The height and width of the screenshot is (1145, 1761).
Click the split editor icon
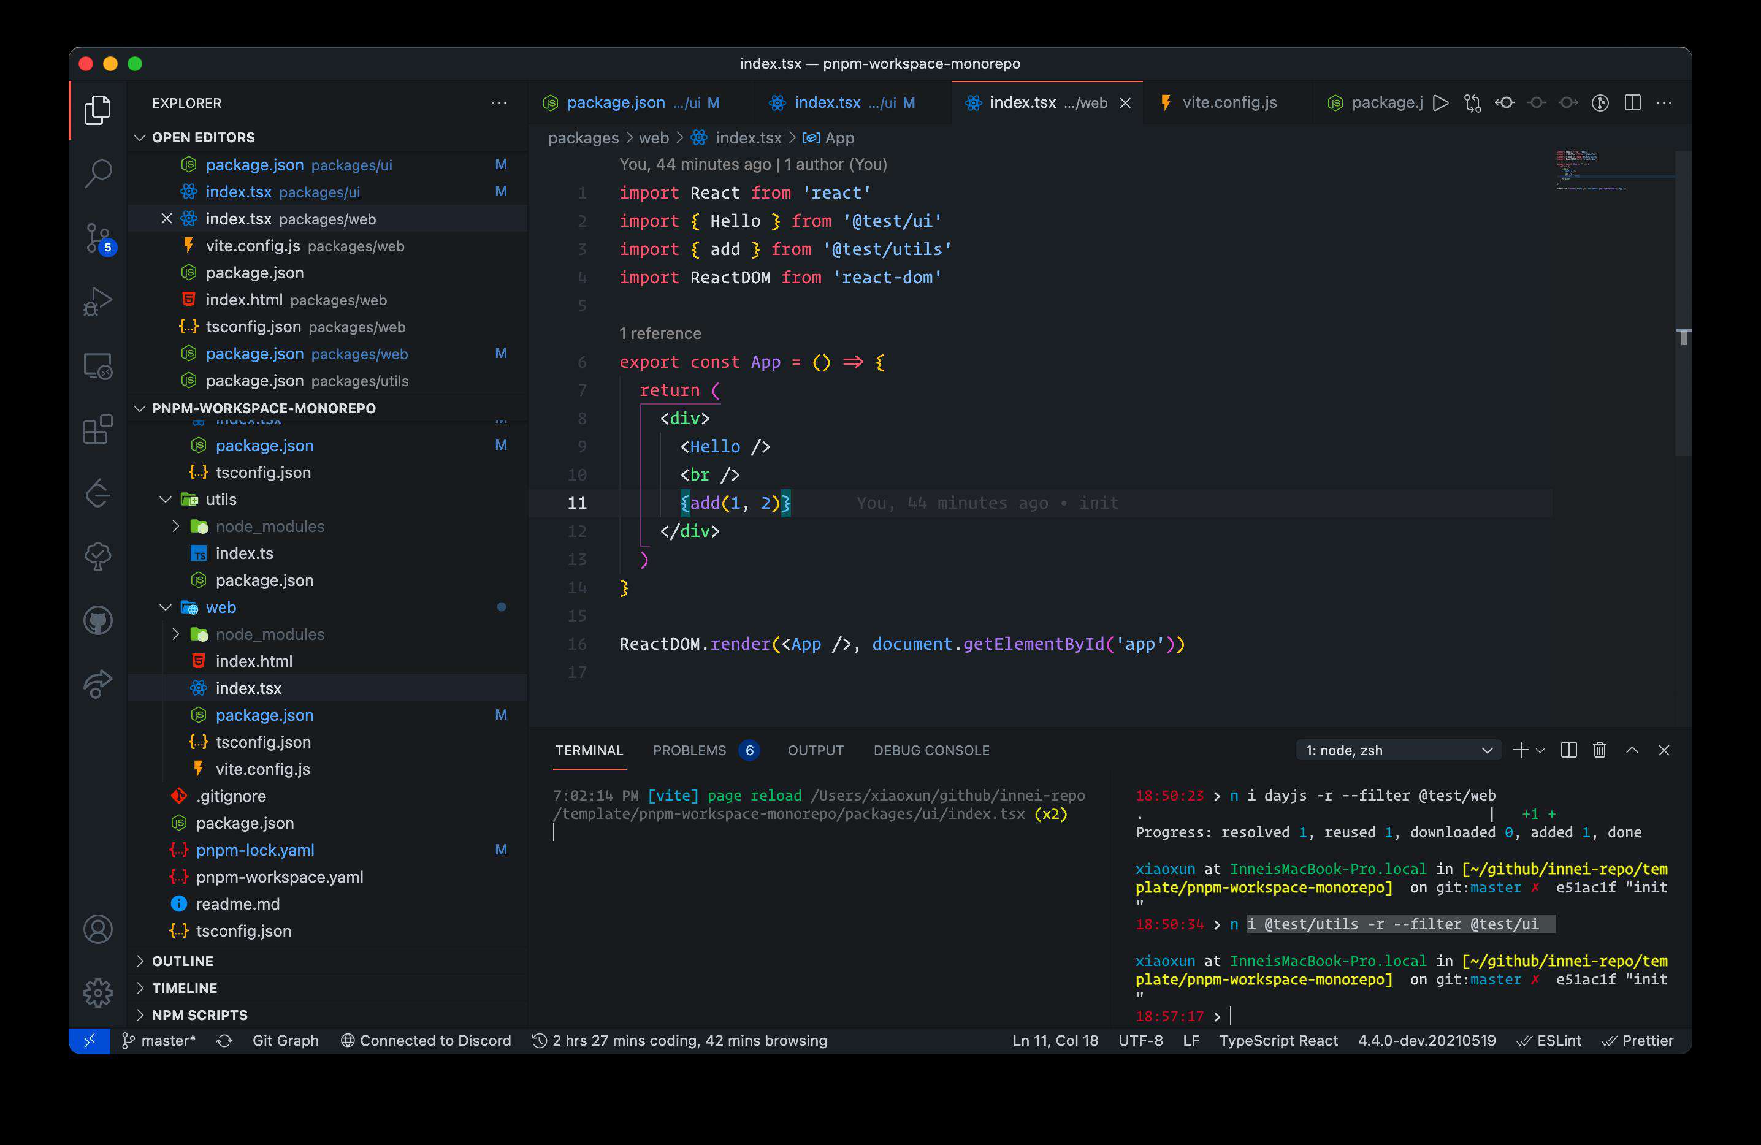(x=1632, y=103)
